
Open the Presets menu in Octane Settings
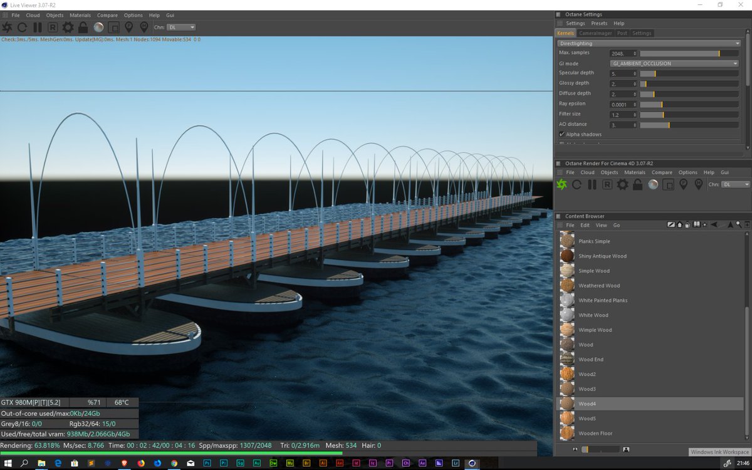tap(599, 23)
